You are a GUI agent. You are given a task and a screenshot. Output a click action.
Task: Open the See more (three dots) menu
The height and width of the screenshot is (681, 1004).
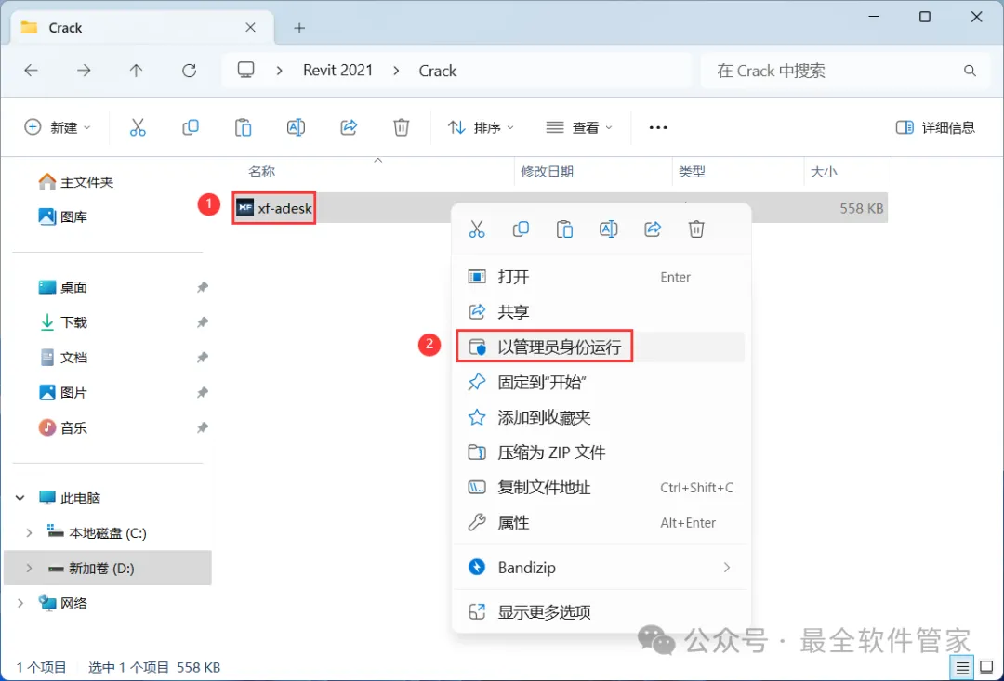pos(657,127)
